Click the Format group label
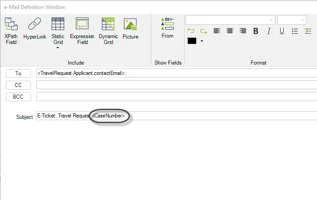The image size is (317, 200). pyautogui.click(x=258, y=63)
